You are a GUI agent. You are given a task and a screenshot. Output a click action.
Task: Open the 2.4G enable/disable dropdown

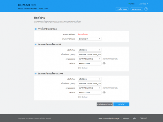pyautogui.click(x=89, y=79)
